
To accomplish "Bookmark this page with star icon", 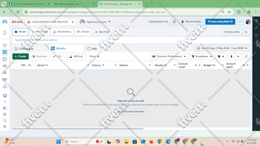I will click(x=229, y=12).
